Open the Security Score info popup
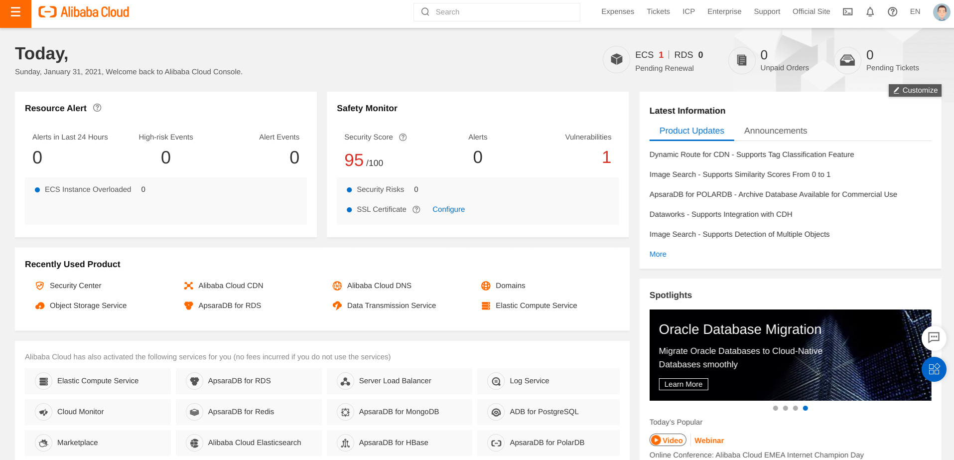The height and width of the screenshot is (460, 954). (403, 137)
